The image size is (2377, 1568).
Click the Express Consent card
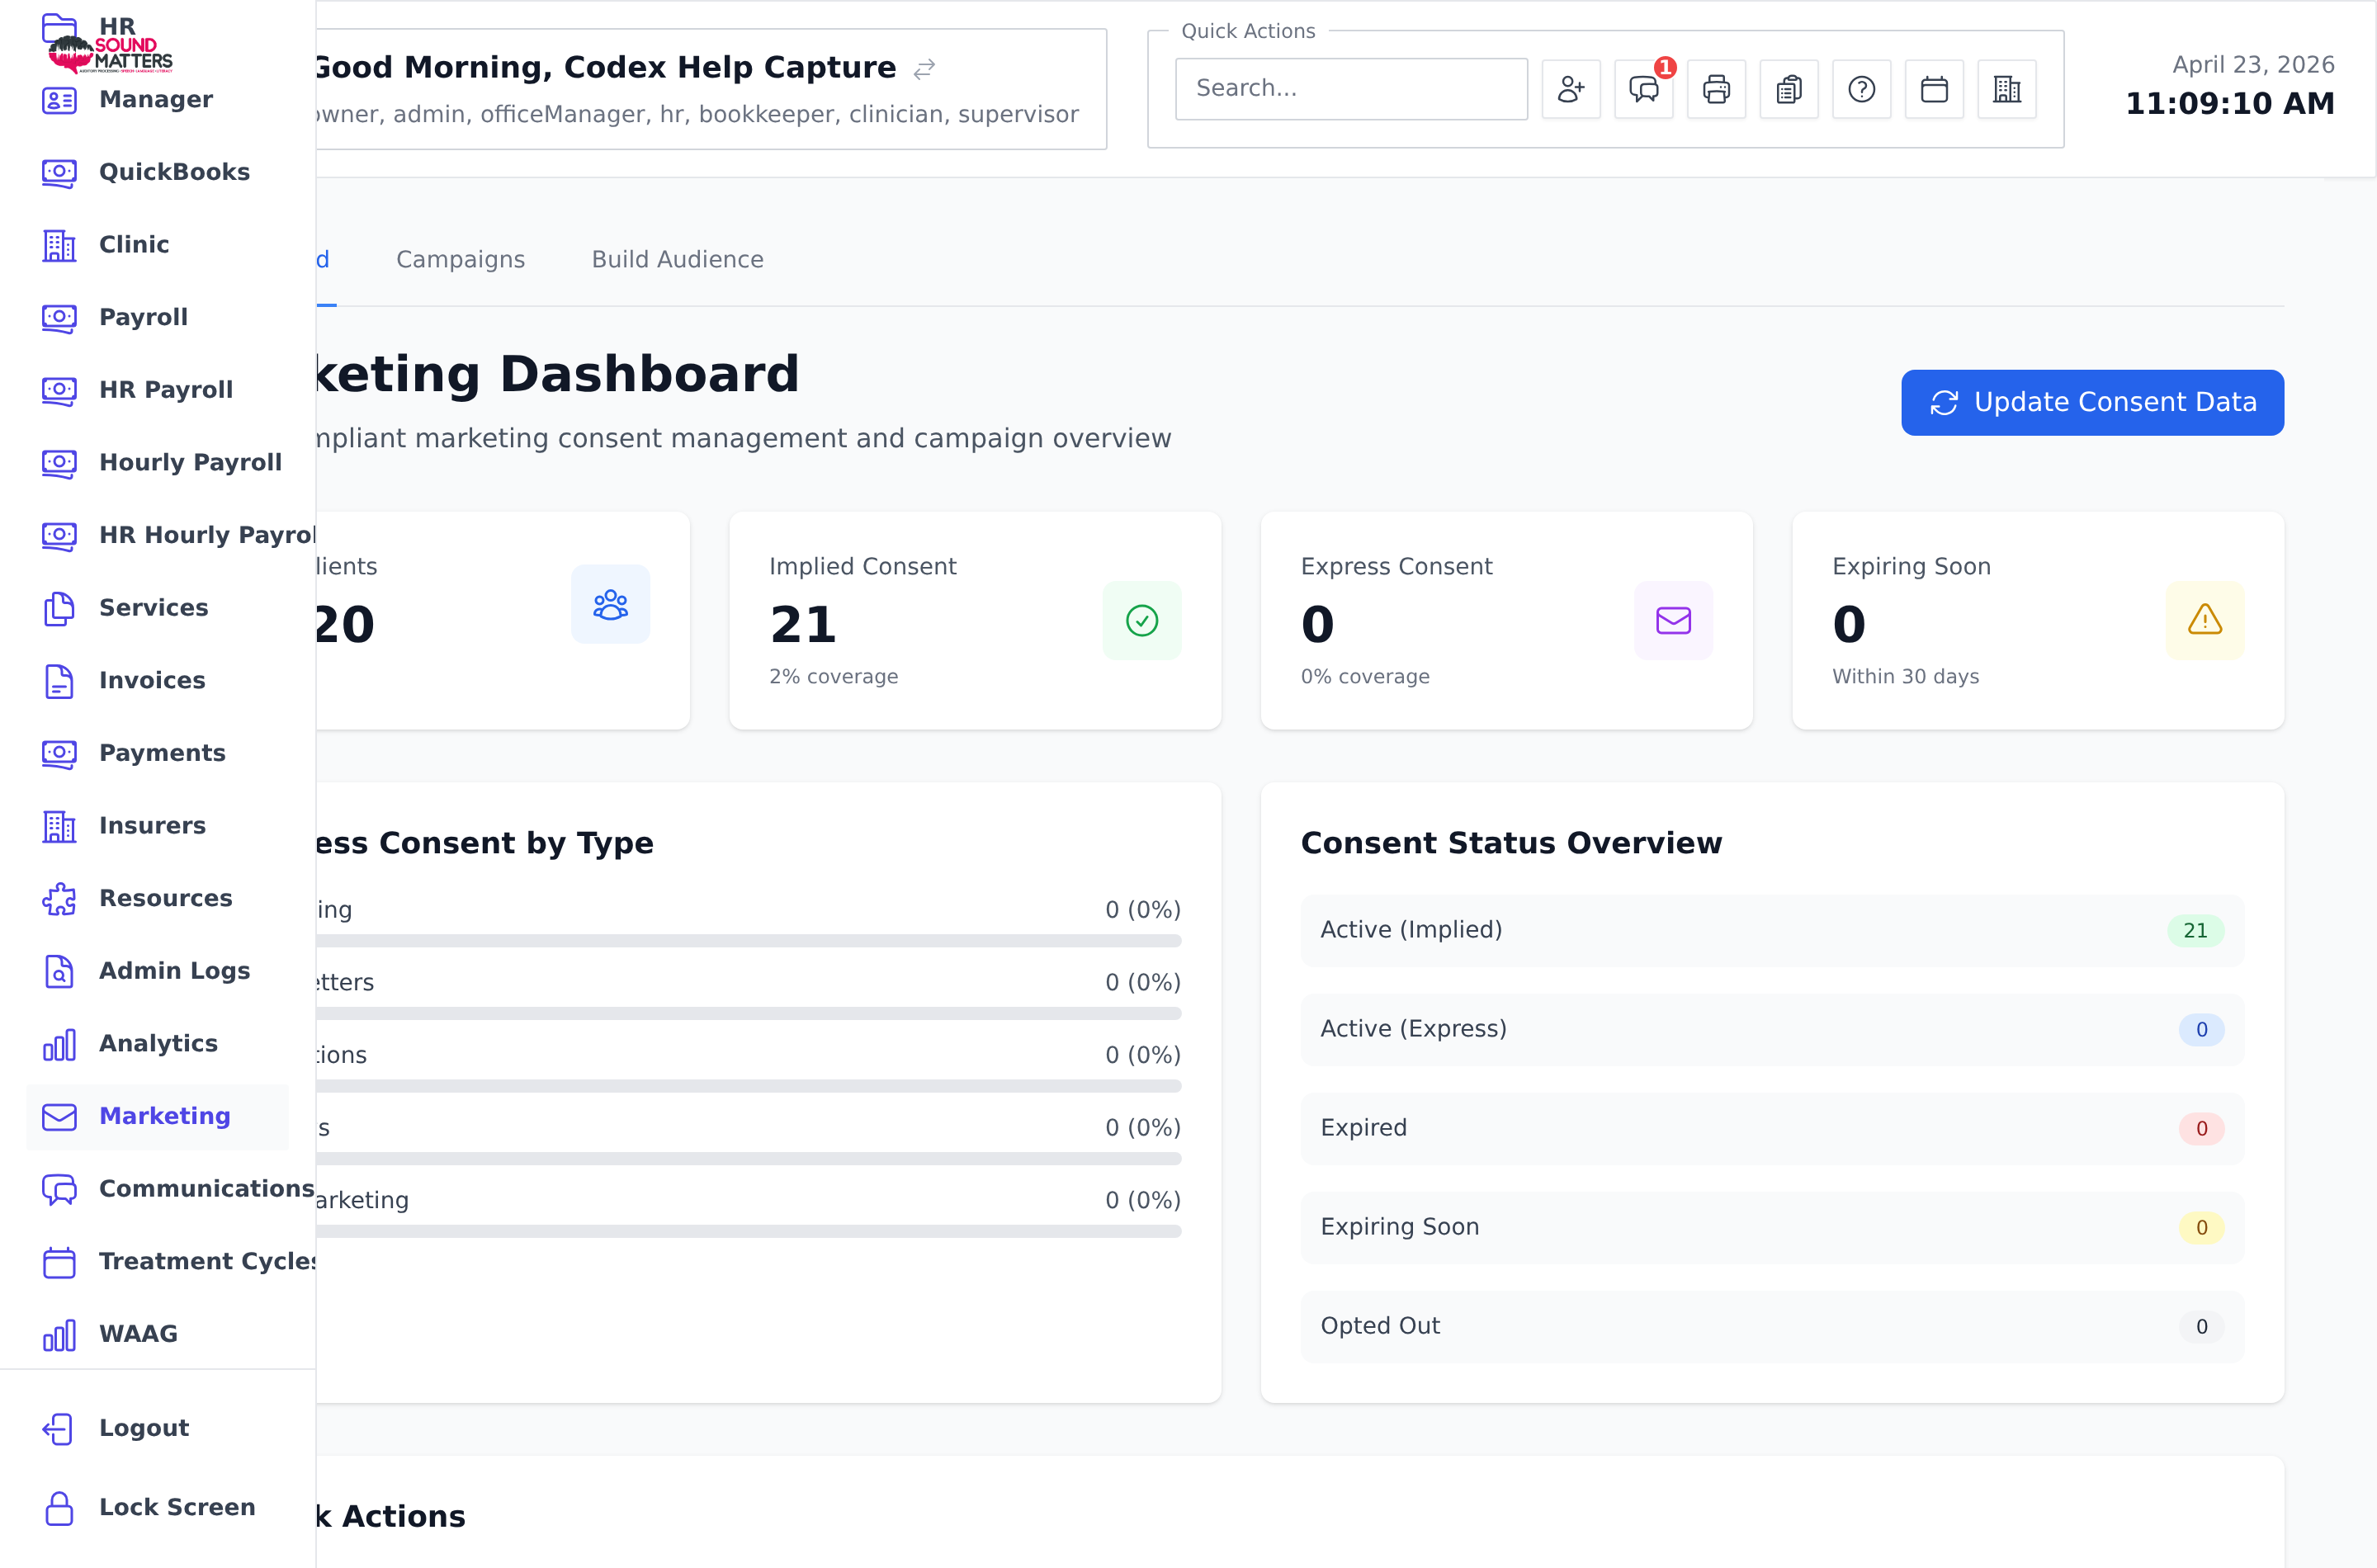(1506, 620)
